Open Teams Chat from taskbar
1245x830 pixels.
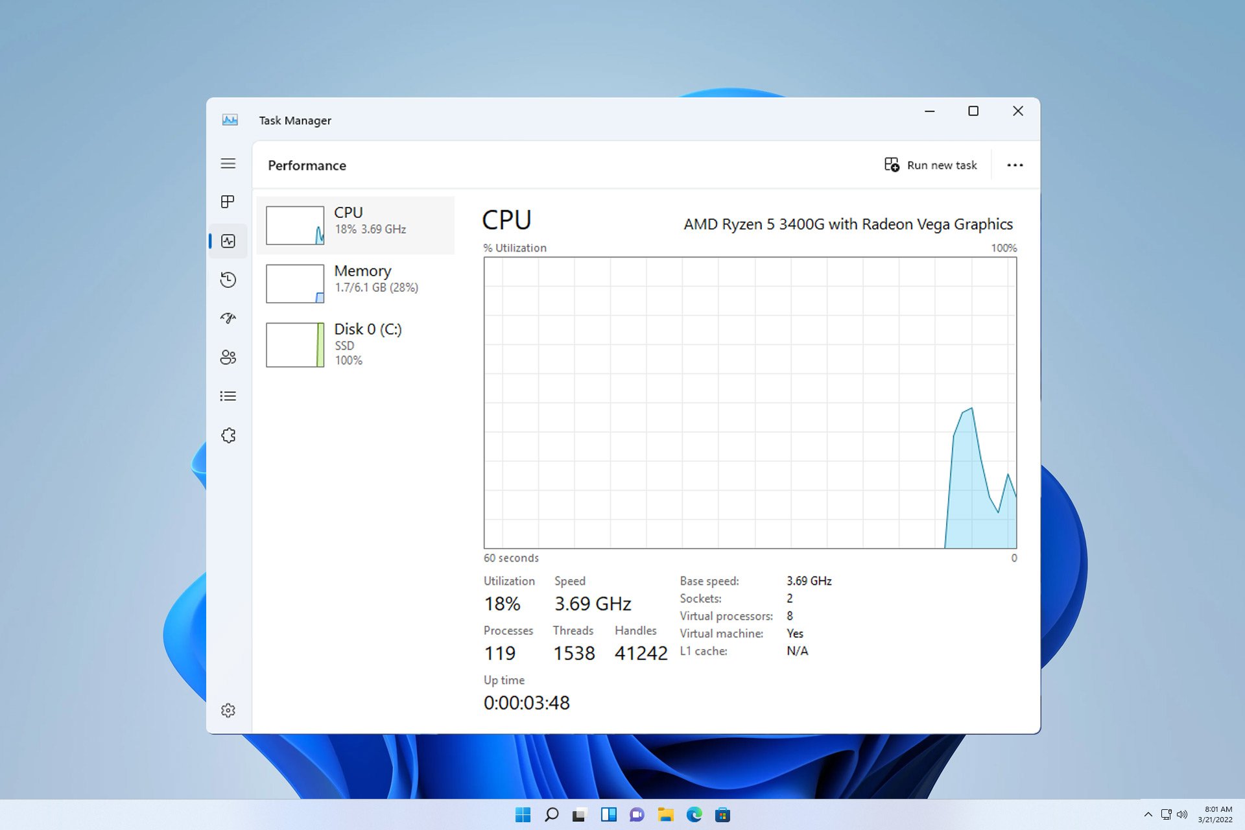637,814
